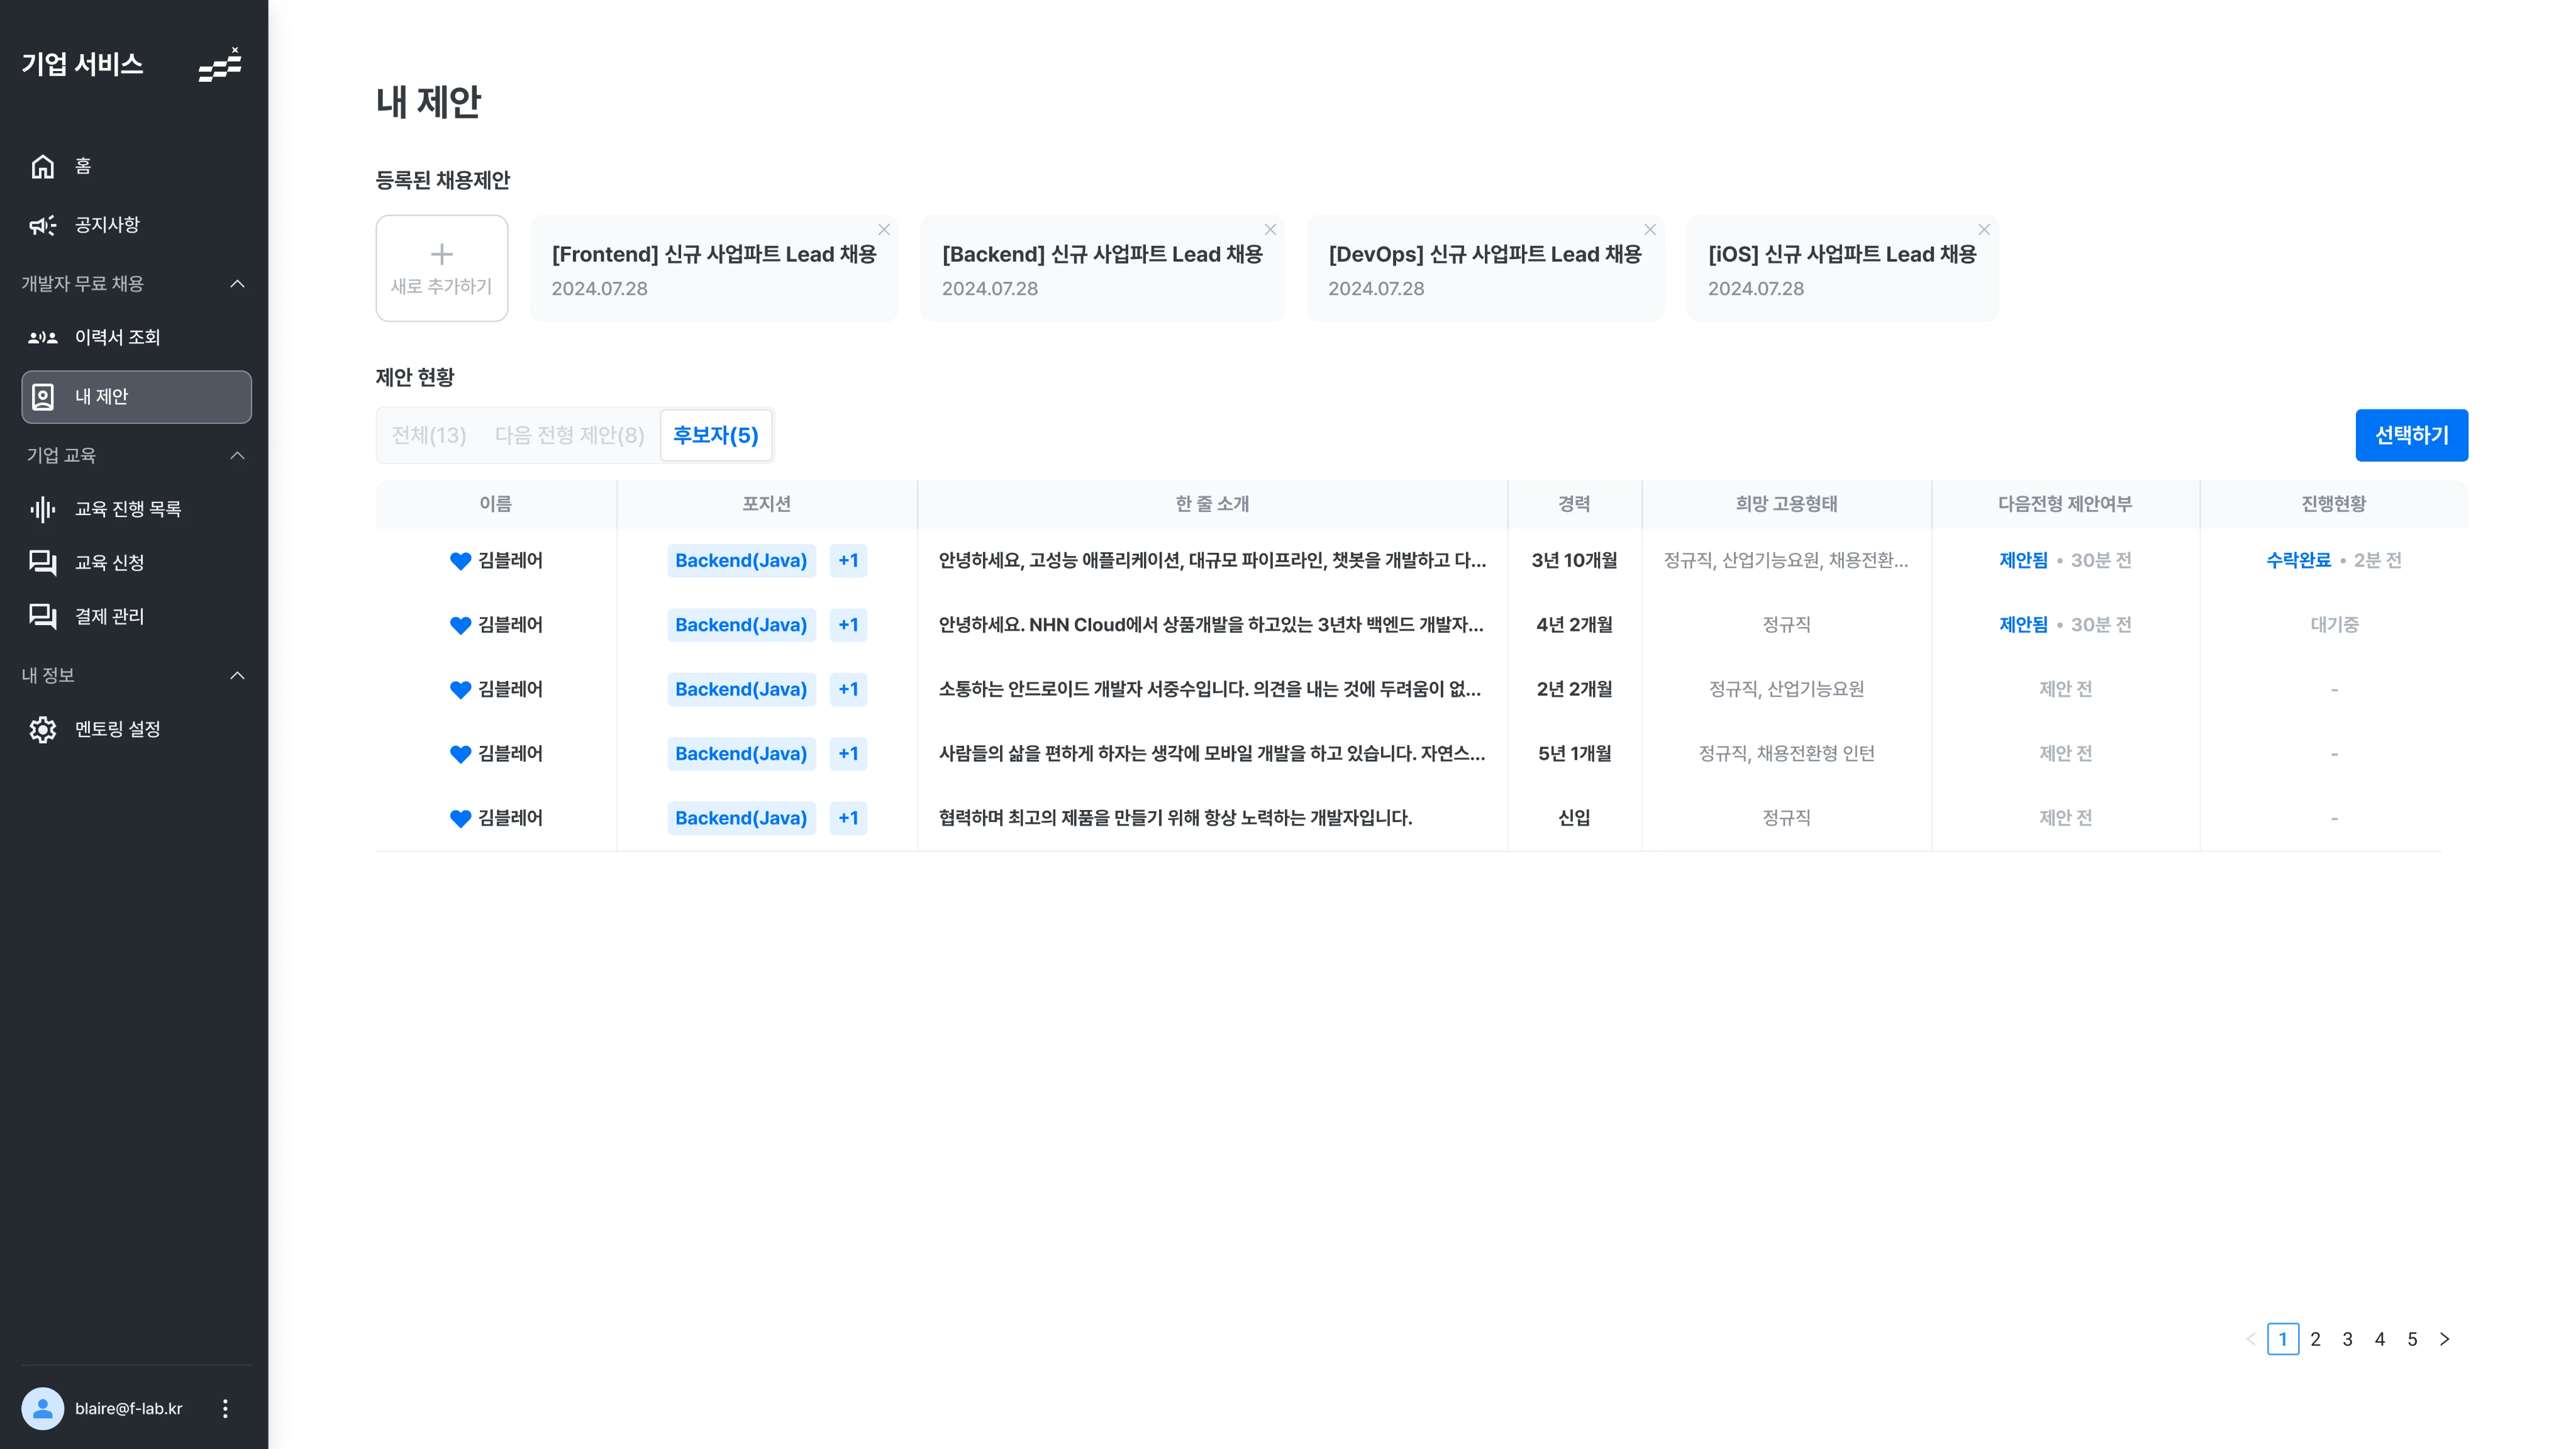The width and height of the screenshot is (2576, 1449).
Task: Click the 경력 column header
Action: [1574, 504]
